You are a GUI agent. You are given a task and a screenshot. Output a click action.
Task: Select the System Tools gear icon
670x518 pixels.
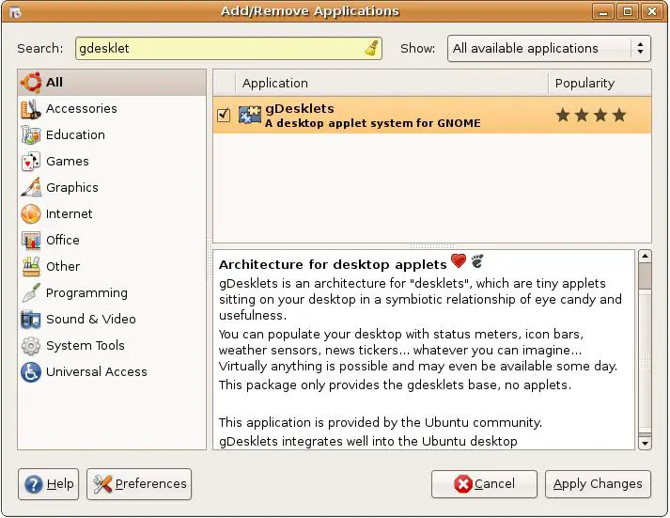point(31,346)
